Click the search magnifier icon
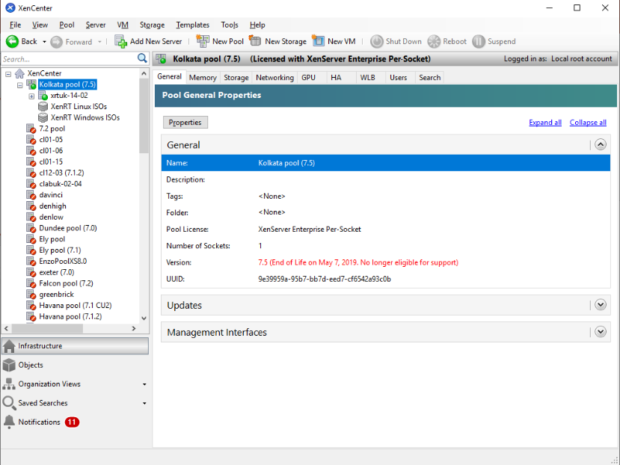The image size is (620, 465). [x=142, y=58]
